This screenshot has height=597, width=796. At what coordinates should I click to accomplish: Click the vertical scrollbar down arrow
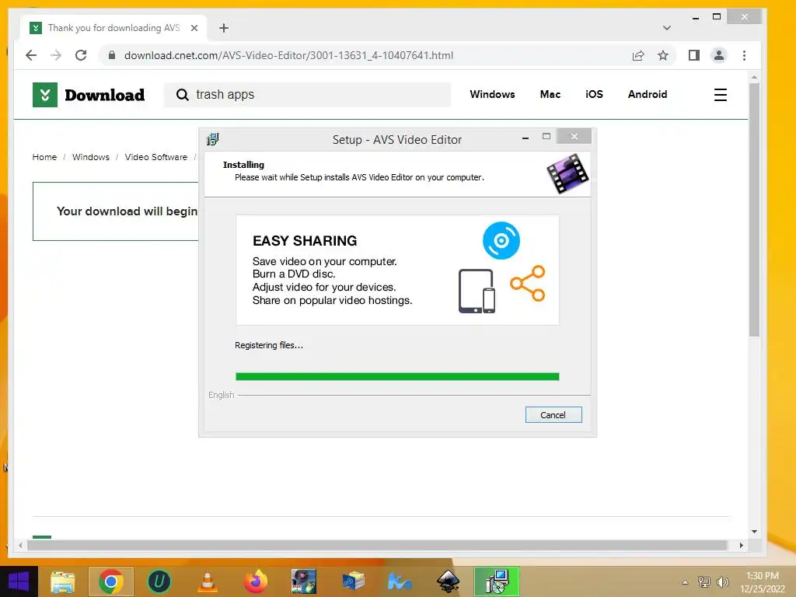(x=754, y=532)
